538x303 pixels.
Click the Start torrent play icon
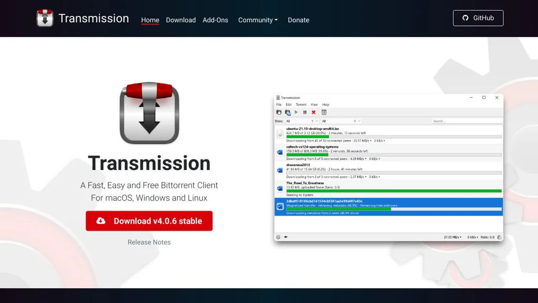click(x=296, y=113)
